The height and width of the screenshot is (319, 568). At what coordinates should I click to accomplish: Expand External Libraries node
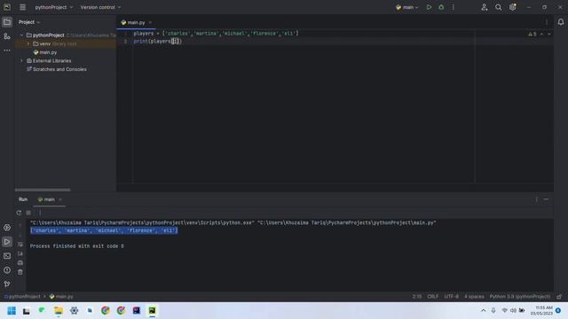pyautogui.click(x=21, y=61)
